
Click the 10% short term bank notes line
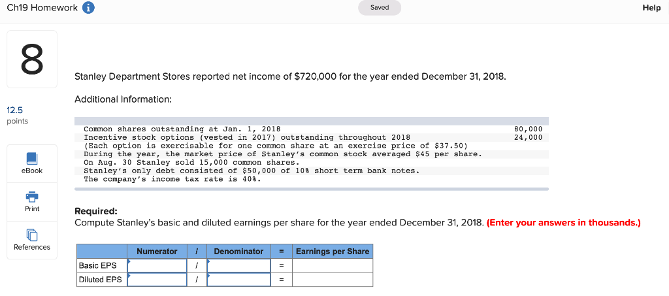[252, 171]
